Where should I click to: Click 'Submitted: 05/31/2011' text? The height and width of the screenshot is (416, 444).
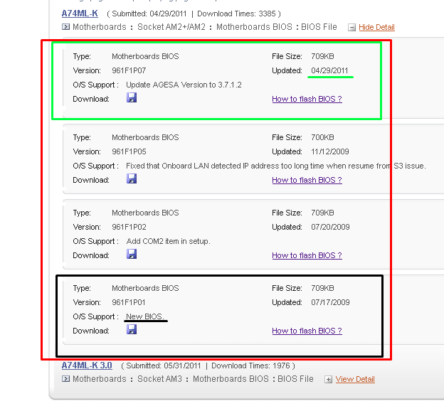coord(164,366)
